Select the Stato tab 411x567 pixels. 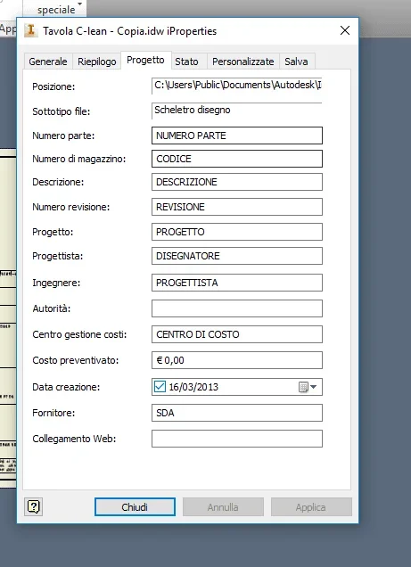tap(187, 62)
